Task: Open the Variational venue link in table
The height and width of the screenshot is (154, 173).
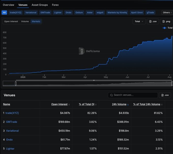Action: click(12, 131)
